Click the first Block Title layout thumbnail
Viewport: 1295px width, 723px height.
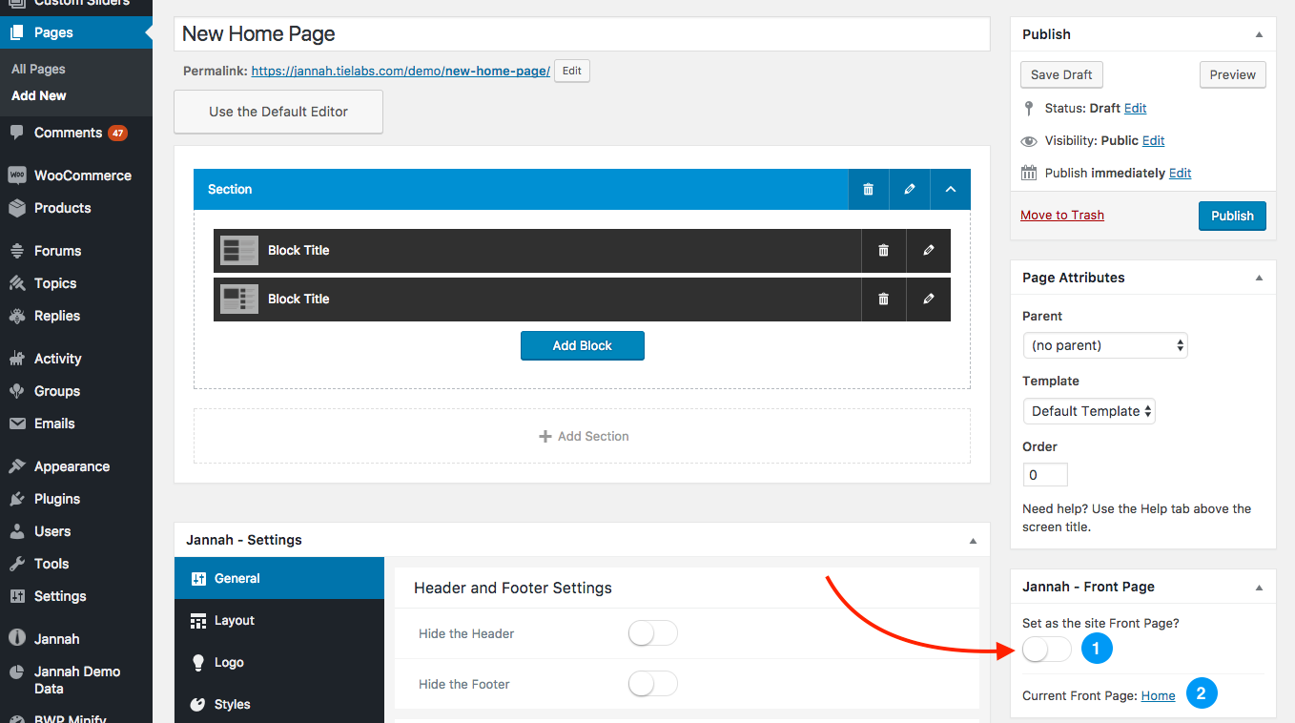click(239, 250)
